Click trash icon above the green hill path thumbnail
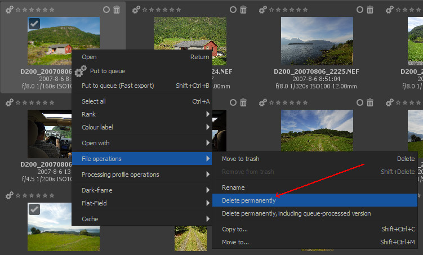 point(370,102)
